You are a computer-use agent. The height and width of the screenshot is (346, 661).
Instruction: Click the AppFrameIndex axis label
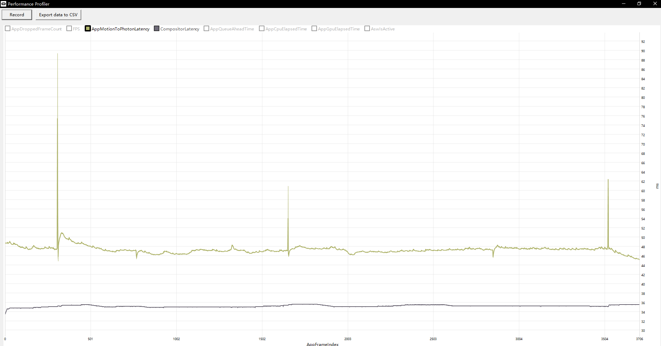pyautogui.click(x=323, y=344)
